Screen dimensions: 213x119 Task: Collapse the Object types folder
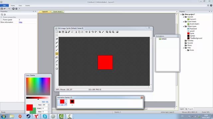(183, 26)
